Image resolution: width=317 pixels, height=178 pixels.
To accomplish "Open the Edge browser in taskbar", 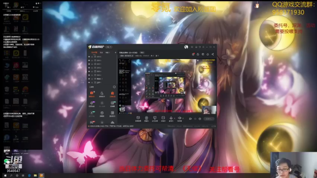I will (x=29, y=176).
